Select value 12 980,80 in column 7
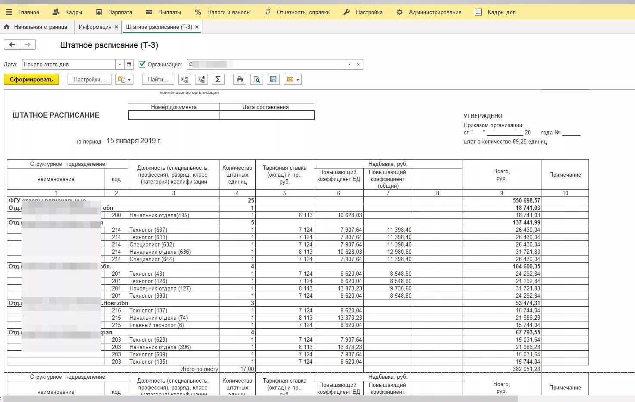 click(x=399, y=252)
